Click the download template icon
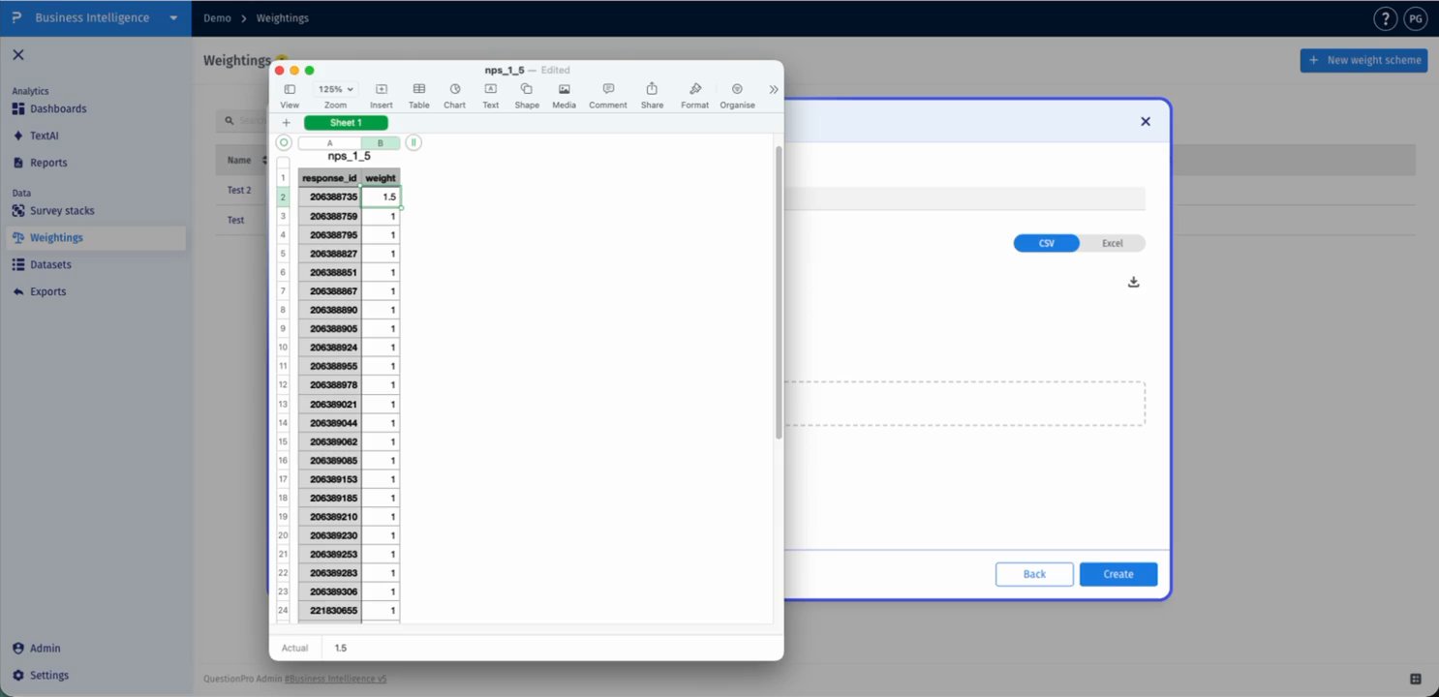 coord(1134,282)
